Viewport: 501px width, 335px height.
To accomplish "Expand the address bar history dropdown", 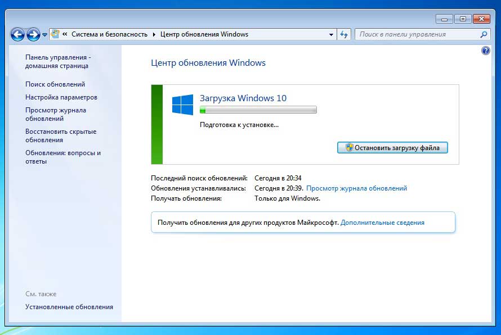I will tap(332, 34).
